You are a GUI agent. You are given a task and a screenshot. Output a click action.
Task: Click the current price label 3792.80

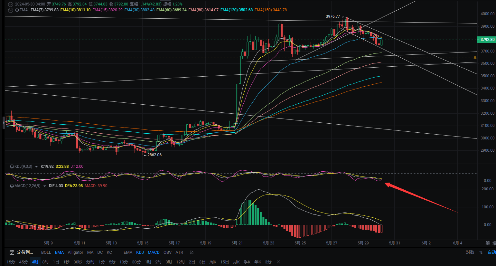pyautogui.click(x=486, y=40)
